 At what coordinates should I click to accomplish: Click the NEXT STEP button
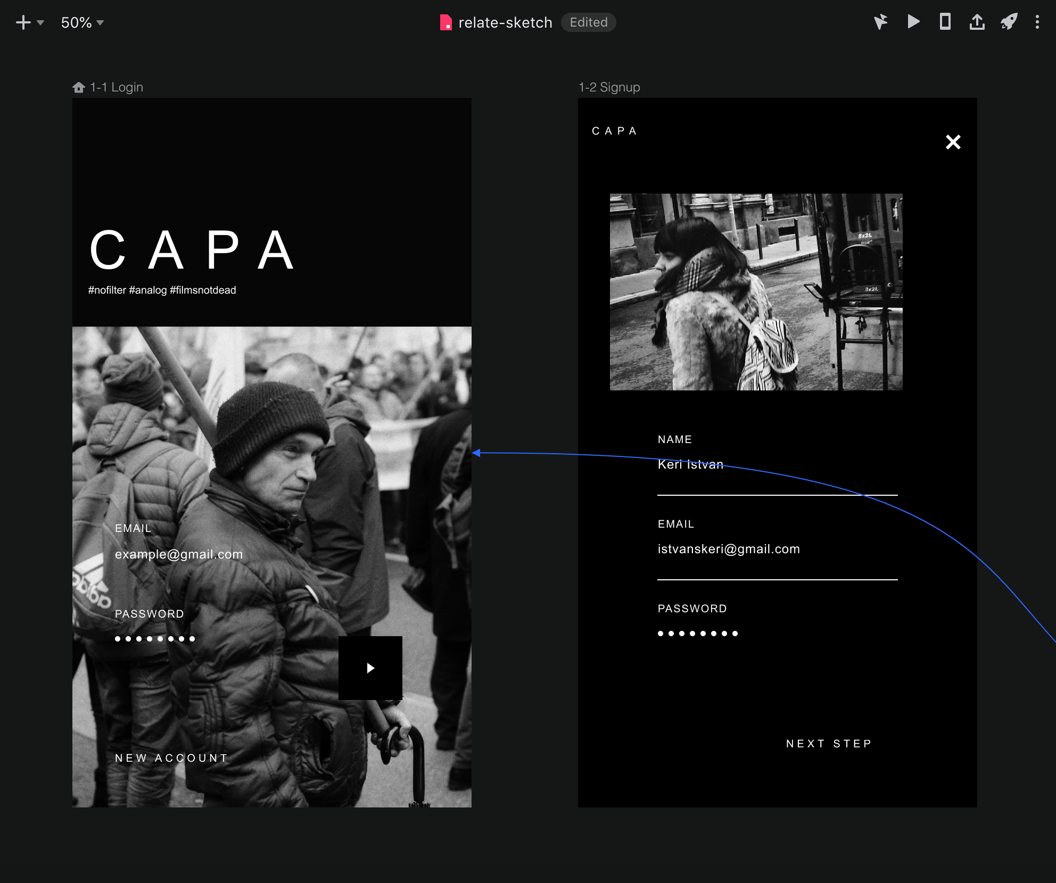[x=829, y=743]
